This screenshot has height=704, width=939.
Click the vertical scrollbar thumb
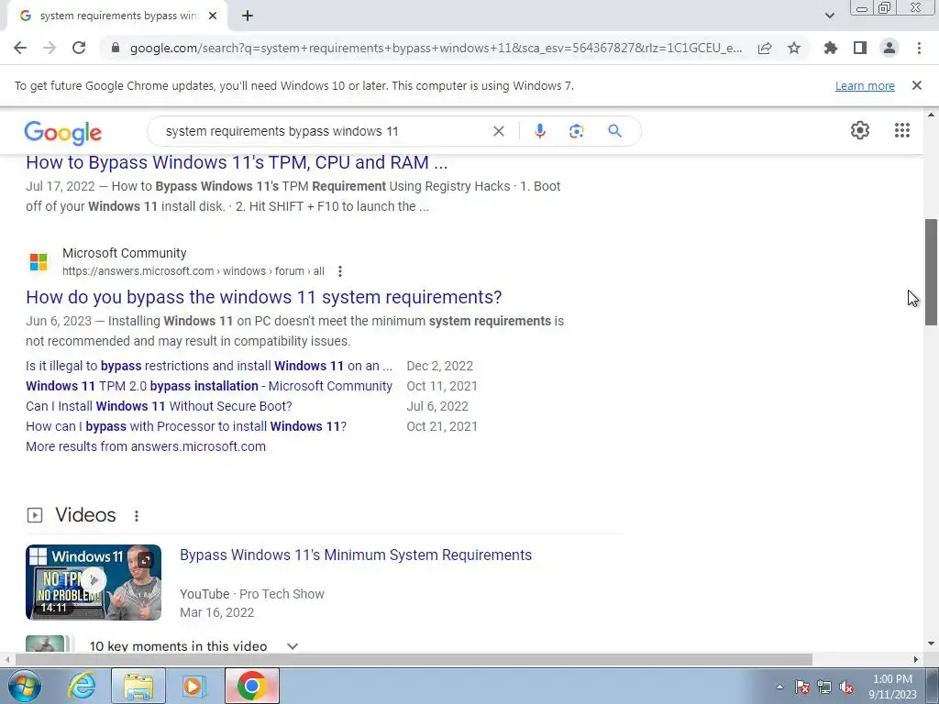click(x=932, y=271)
